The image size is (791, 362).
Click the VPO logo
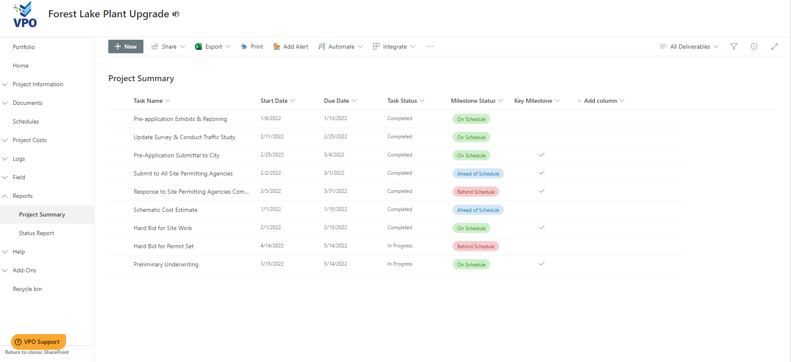25,14
